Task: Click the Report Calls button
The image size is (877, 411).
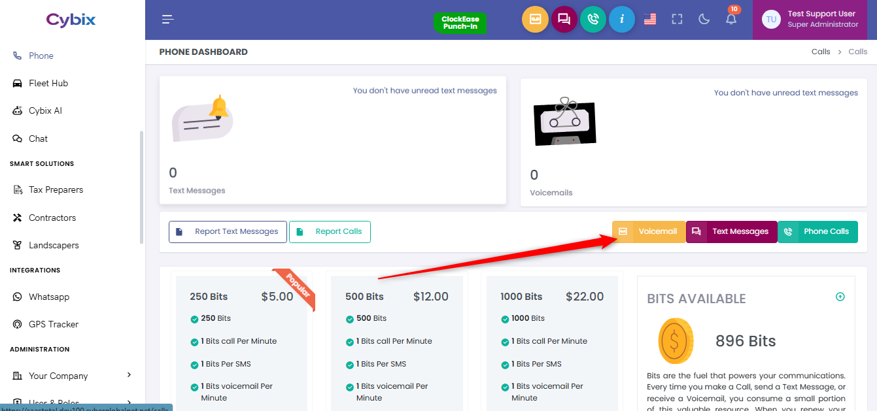Action: [330, 231]
